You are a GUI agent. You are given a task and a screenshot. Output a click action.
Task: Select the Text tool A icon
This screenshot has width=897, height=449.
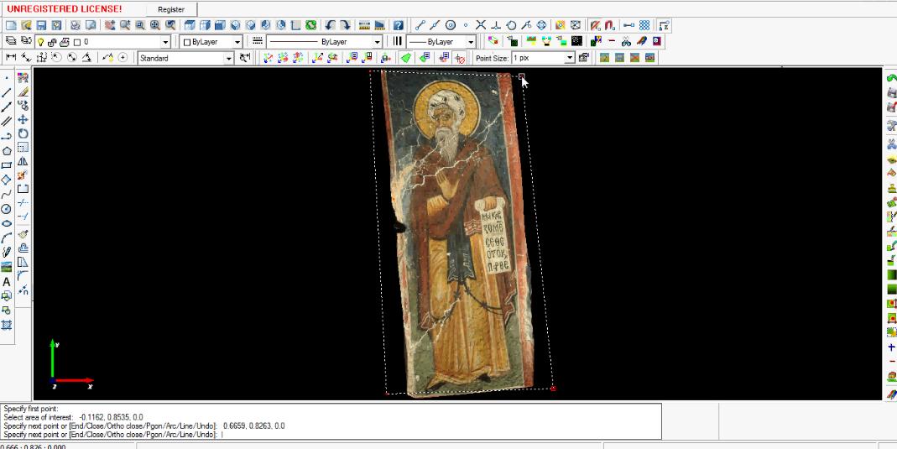(7, 282)
